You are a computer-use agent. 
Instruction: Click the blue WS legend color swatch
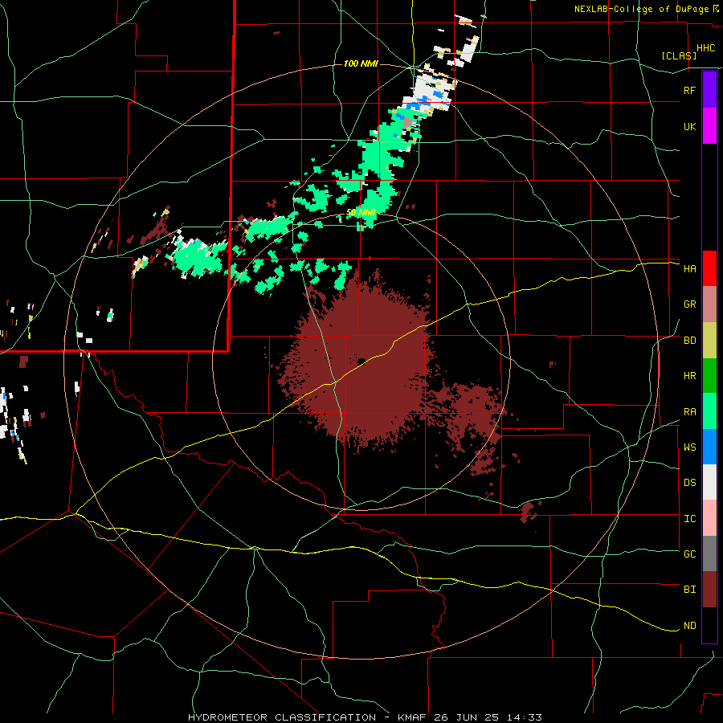point(709,447)
